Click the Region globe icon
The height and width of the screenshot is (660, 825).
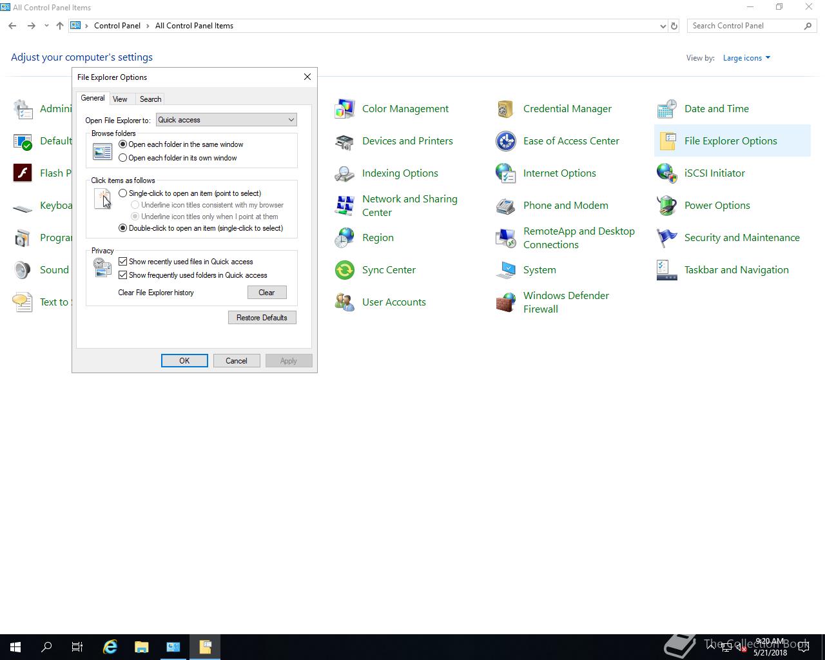345,238
